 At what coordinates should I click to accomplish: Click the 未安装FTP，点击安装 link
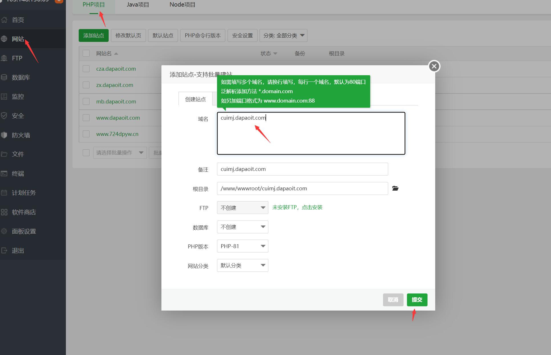297,207
